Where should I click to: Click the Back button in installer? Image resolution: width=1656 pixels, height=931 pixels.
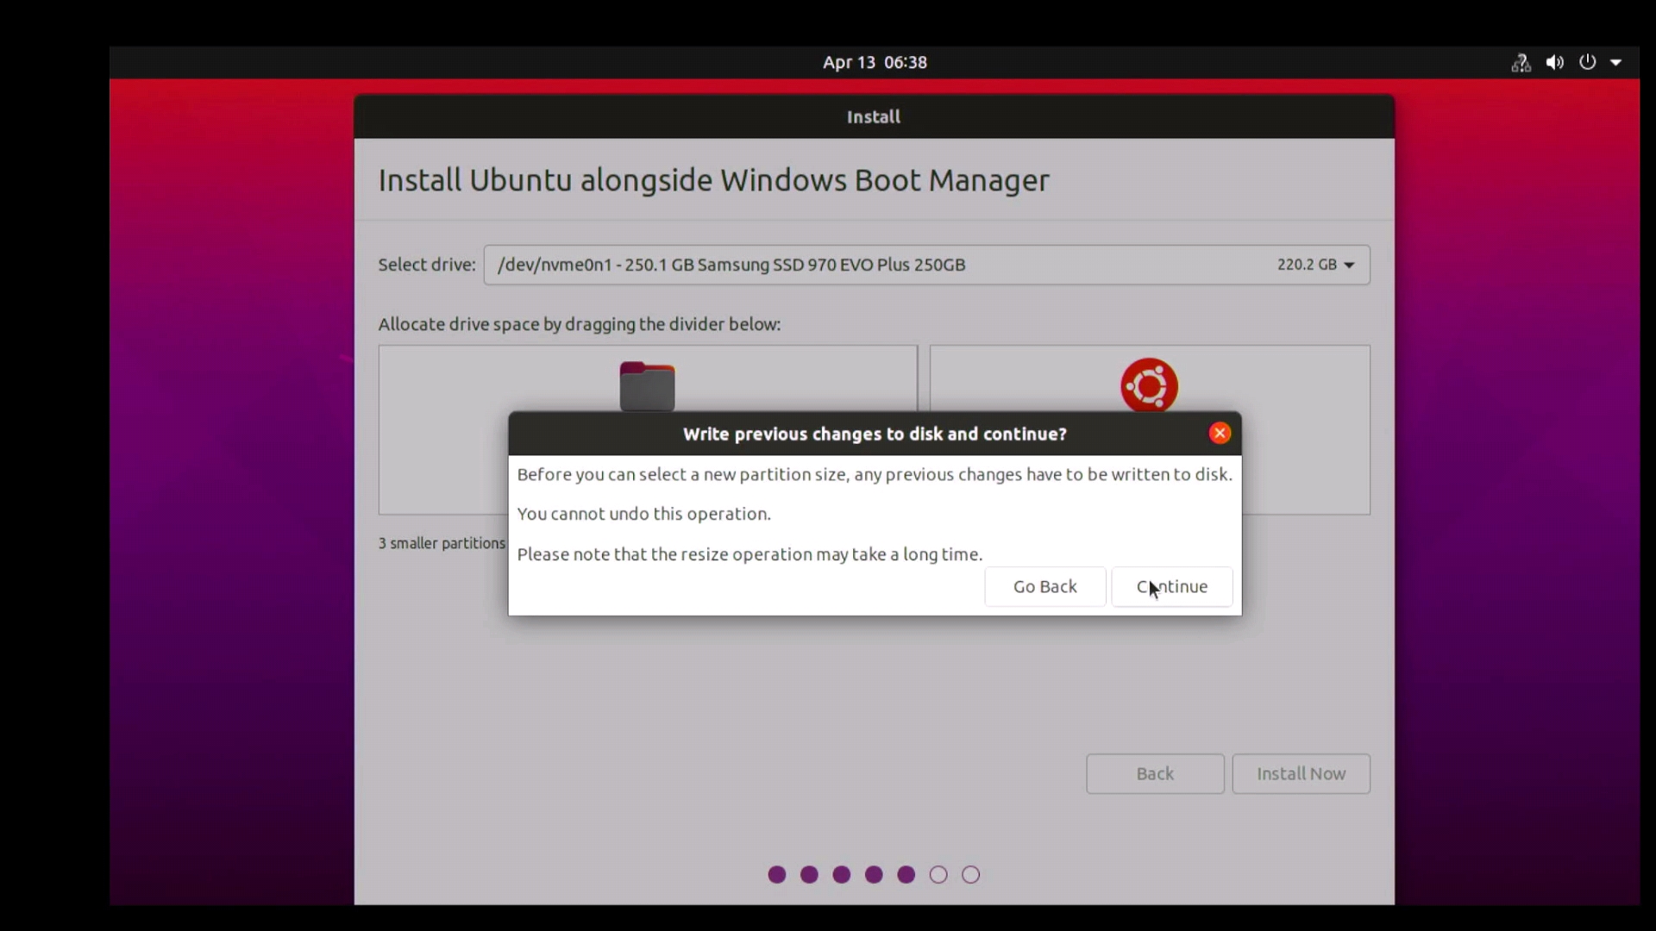(1155, 774)
